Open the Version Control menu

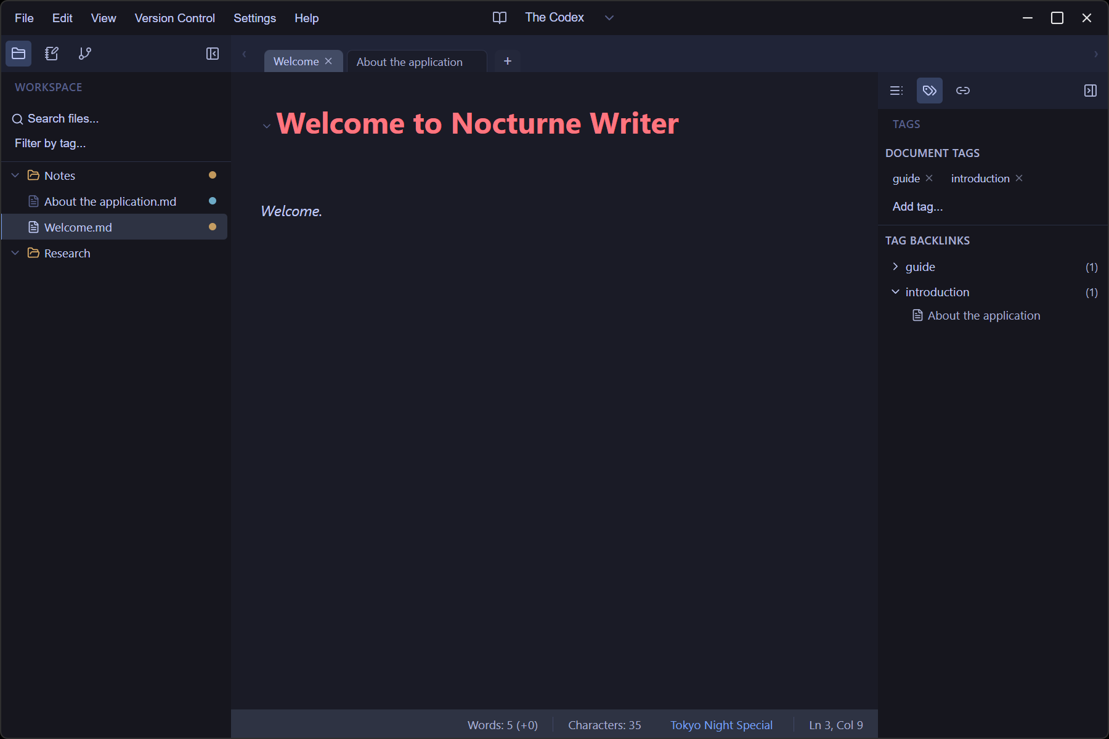coord(174,18)
